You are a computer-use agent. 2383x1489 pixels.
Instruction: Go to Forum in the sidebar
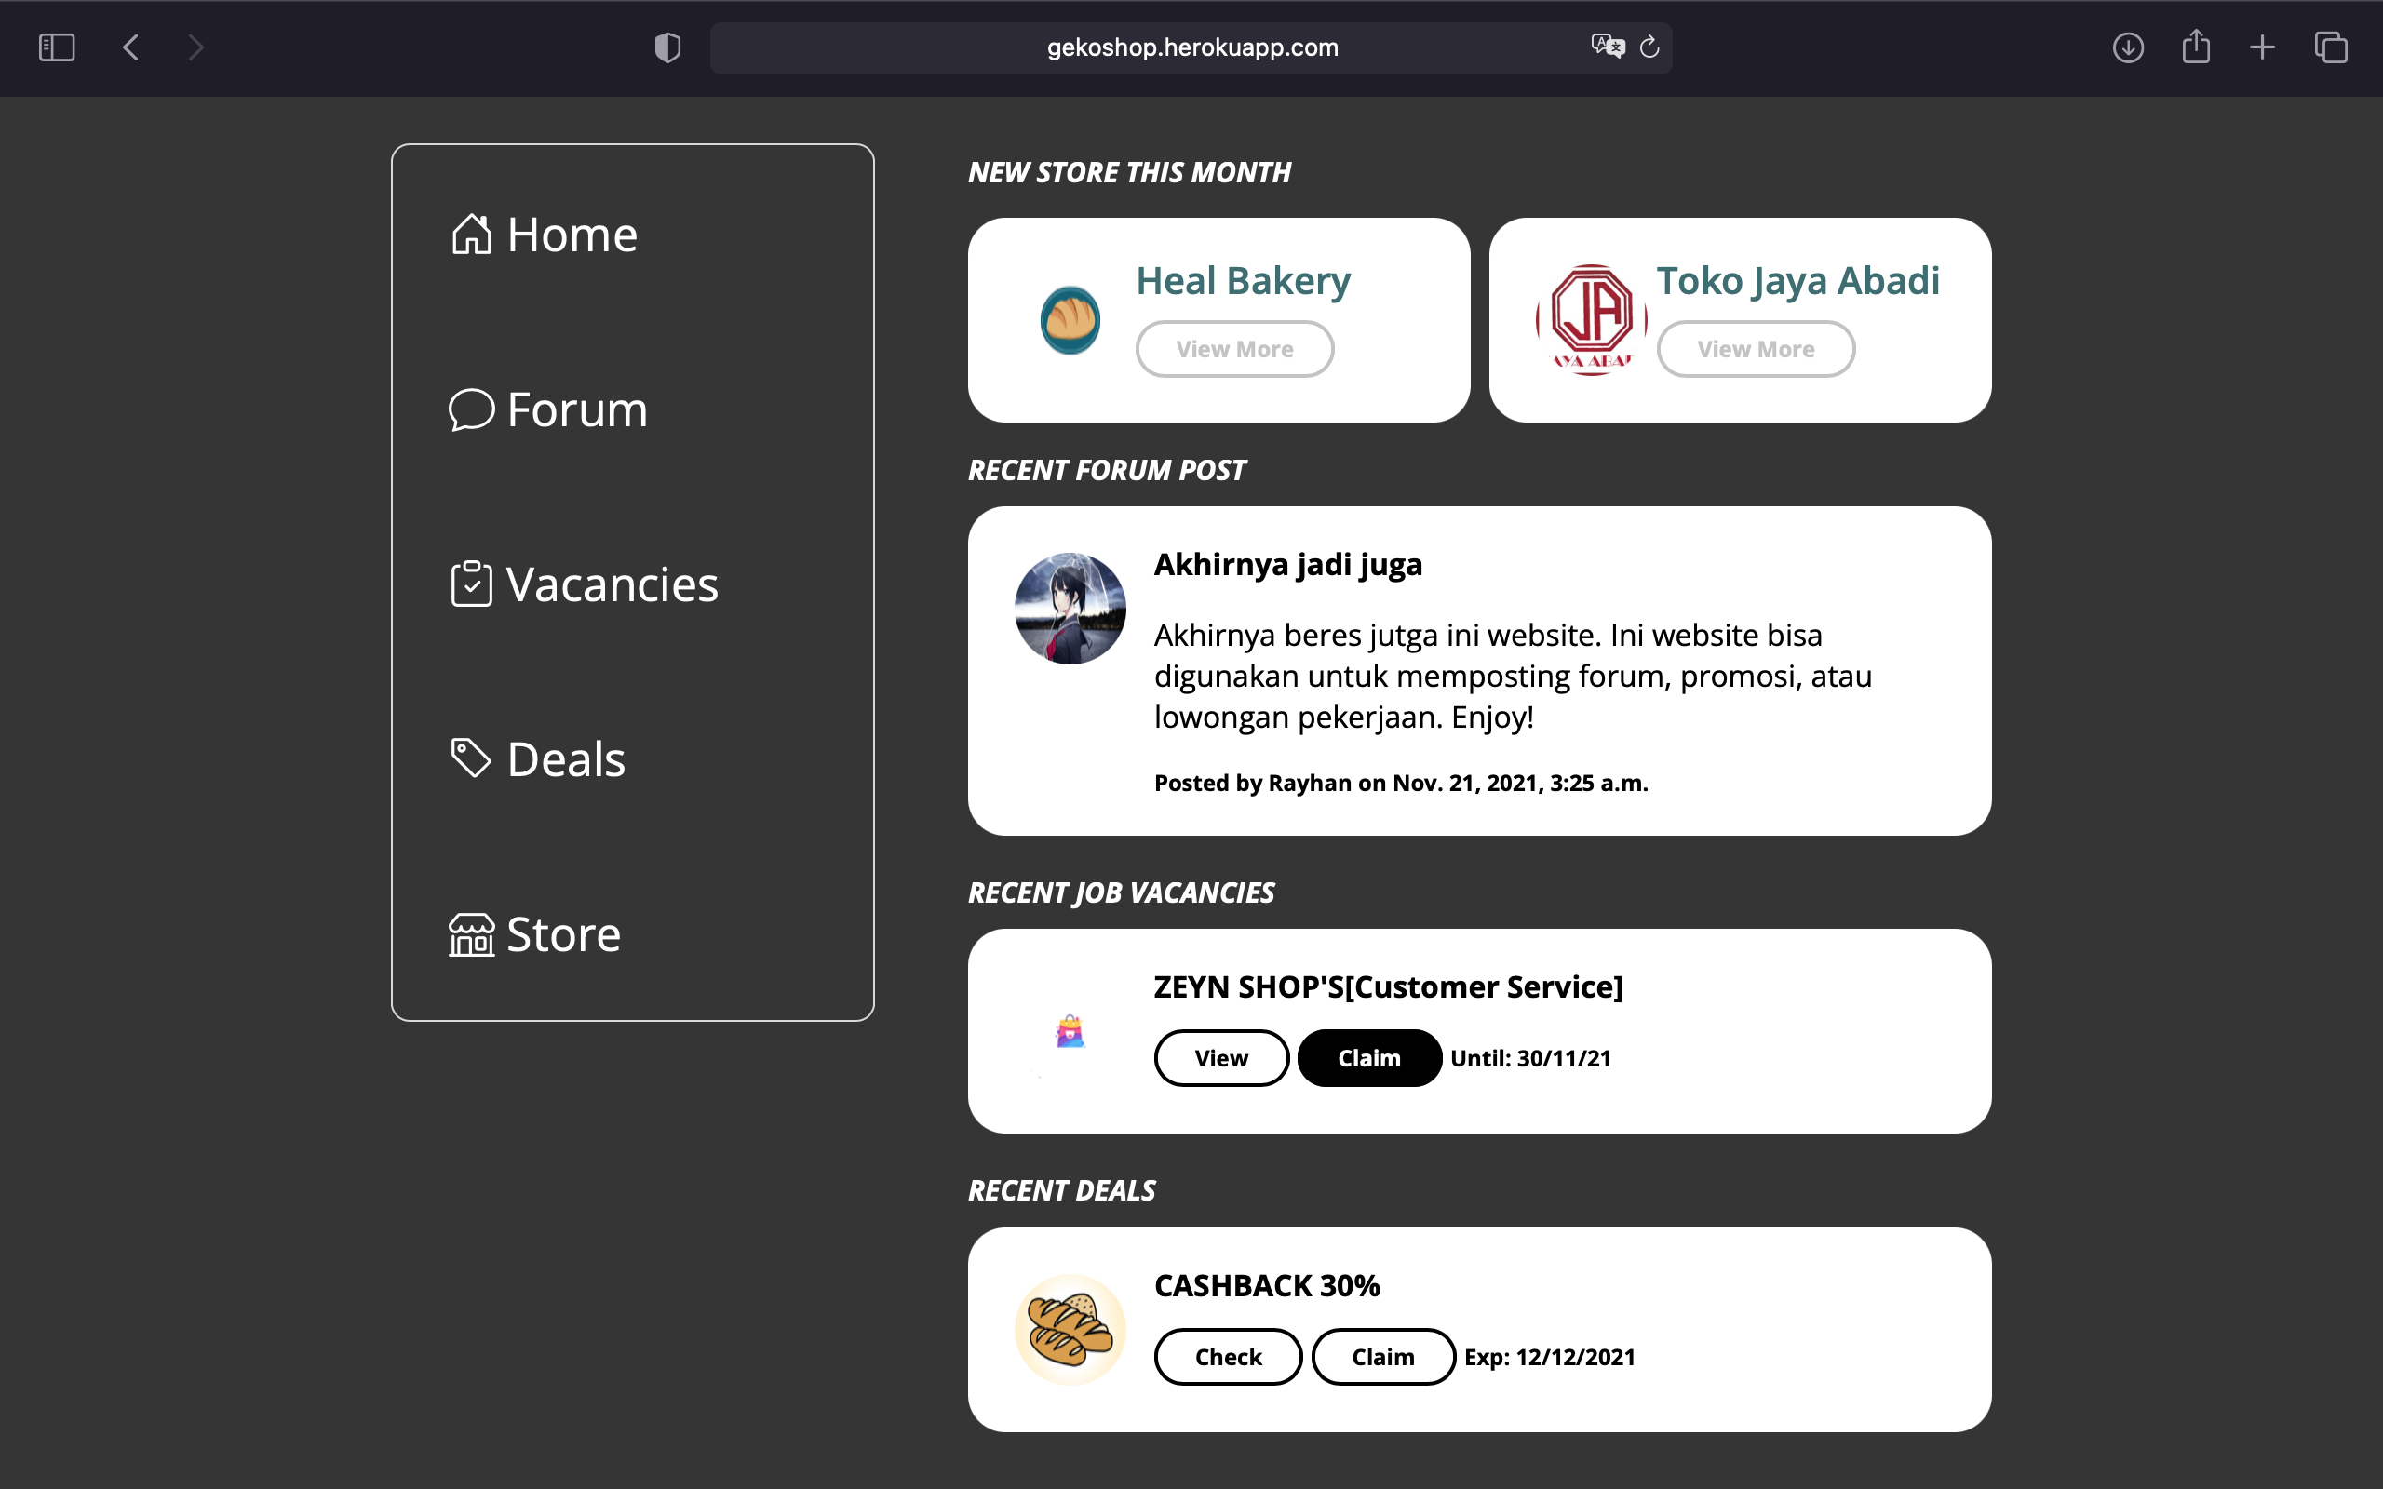point(548,409)
